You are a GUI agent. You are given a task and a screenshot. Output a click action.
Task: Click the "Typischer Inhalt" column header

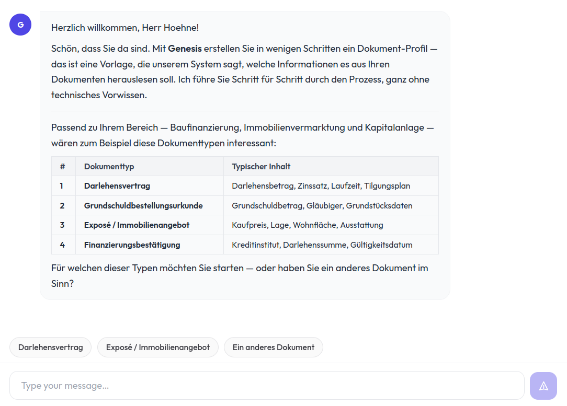pos(256,166)
